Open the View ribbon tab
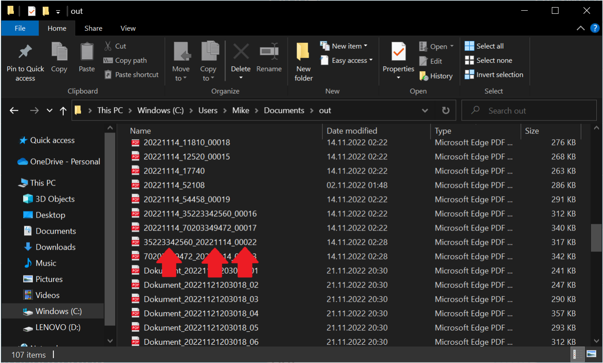Image resolution: width=603 pixels, height=363 pixels. 128,28
